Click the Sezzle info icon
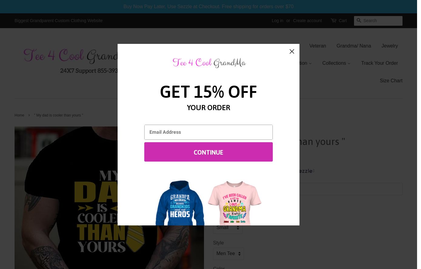The width and height of the screenshot is (421, 269). tap(314, 171)
